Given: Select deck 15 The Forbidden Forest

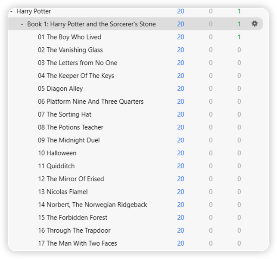Looking at the screenshot, I should pos(73,218).
